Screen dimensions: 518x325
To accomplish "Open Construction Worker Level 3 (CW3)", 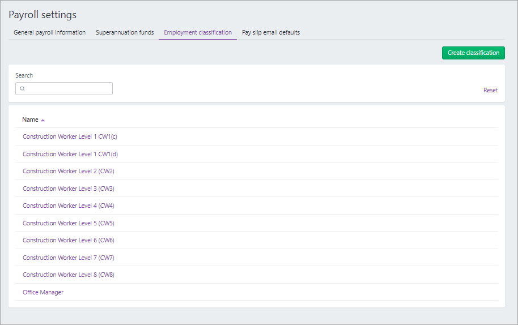I will click(x=69, y=189).
